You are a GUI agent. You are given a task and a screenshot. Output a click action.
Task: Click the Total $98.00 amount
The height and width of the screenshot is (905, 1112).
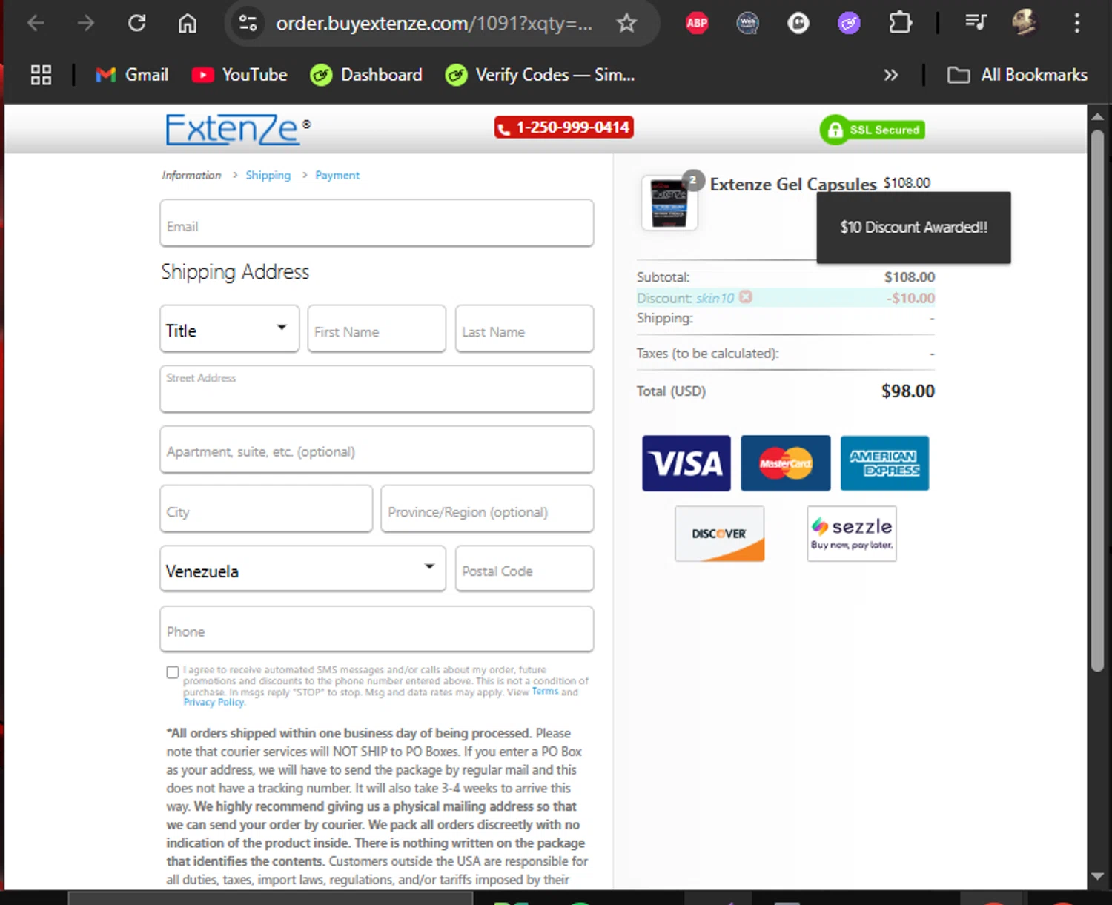coord(907,391)
